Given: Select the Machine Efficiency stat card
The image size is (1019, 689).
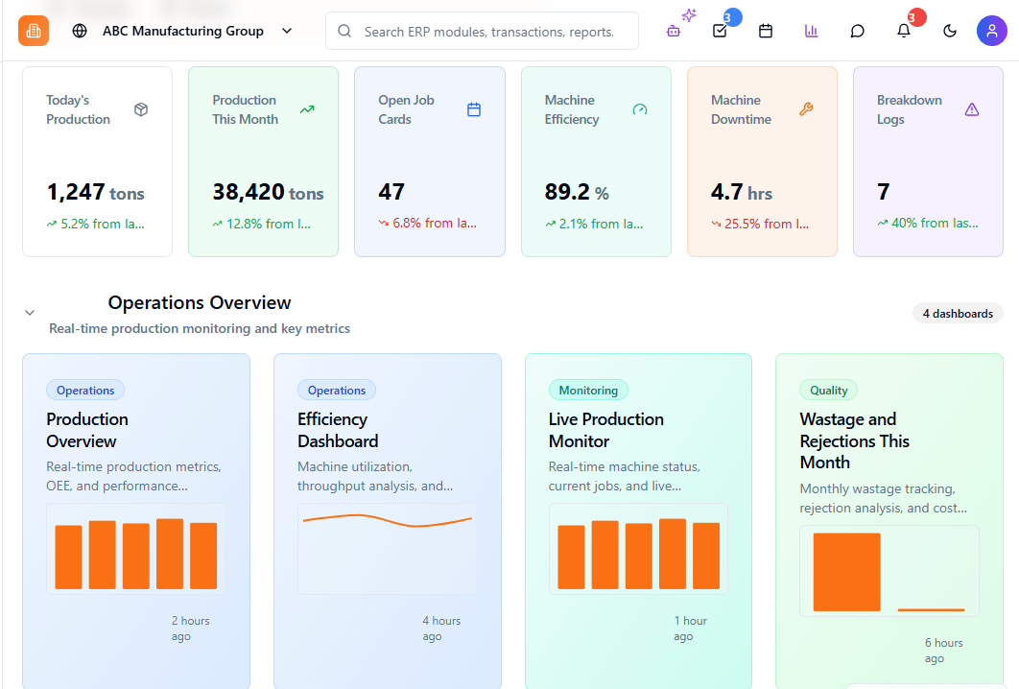Looking at the screenshot, I should click(x=596, y=161).
